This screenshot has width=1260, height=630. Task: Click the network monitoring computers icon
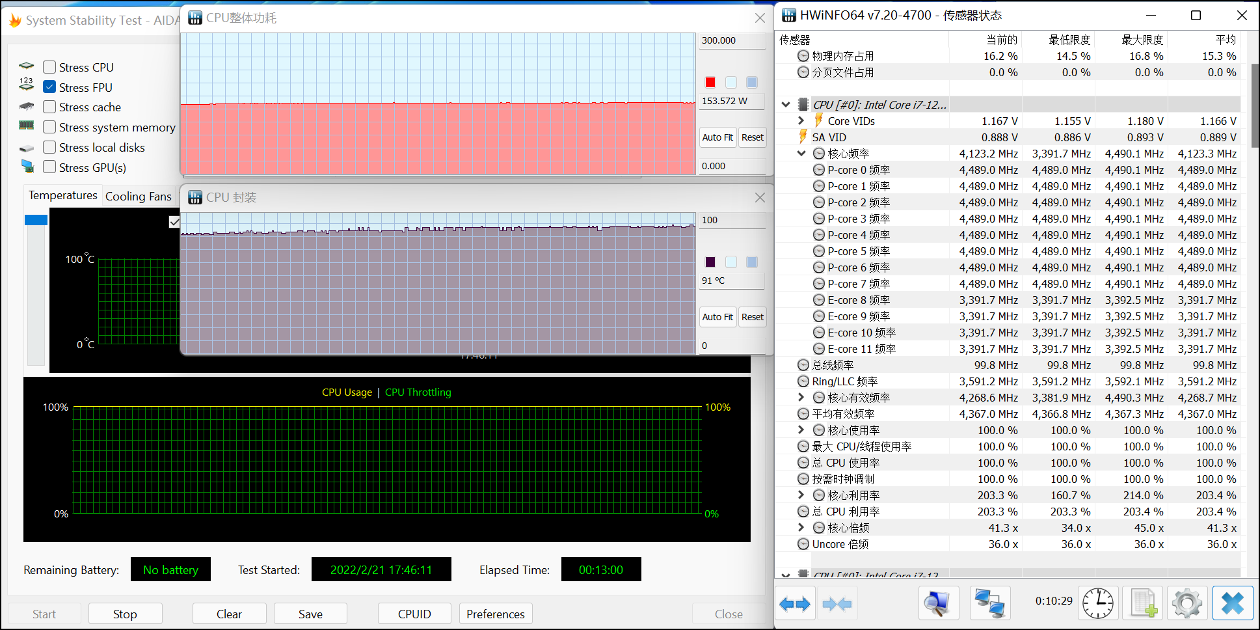(989, 603)
